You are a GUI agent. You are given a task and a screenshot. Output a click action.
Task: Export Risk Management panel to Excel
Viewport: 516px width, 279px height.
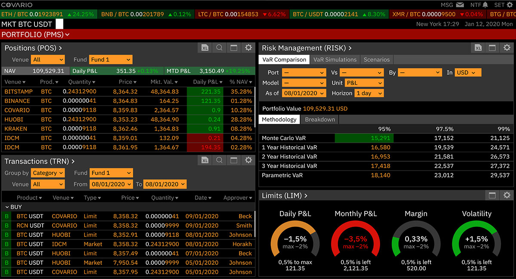(478, 48)
